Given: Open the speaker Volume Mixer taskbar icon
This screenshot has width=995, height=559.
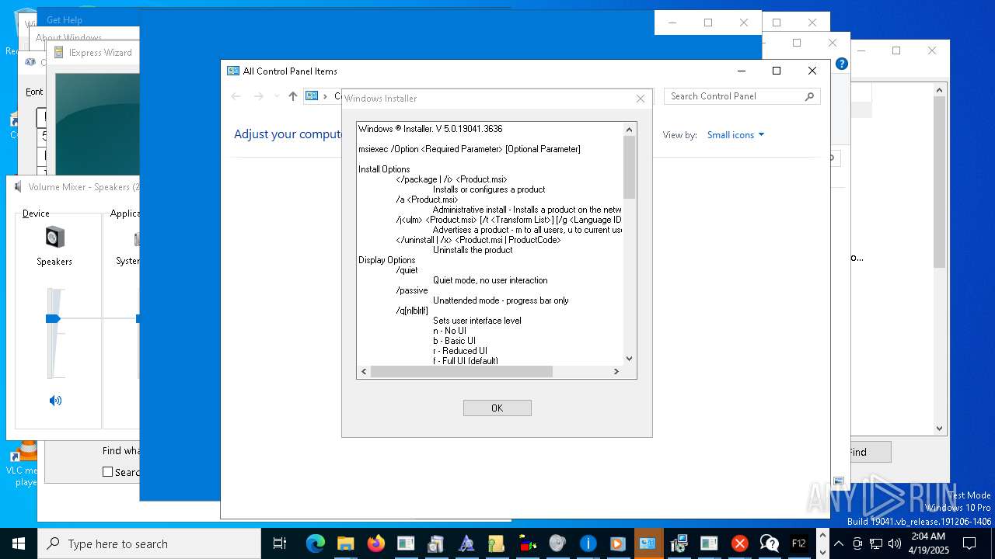Looking at the screenshot, I should (557, 543).
